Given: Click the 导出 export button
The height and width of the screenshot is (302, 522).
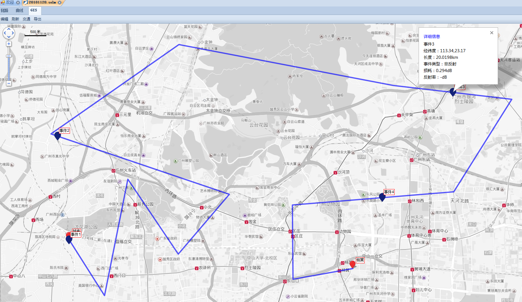Looking at the screenshot, I should [38, 19].
